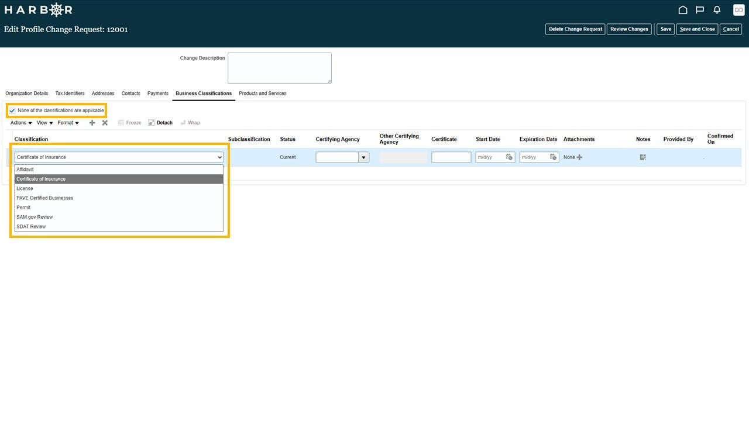749x421 pixels.
Task: Switch to Addresses tab
Action: point(103,94)
